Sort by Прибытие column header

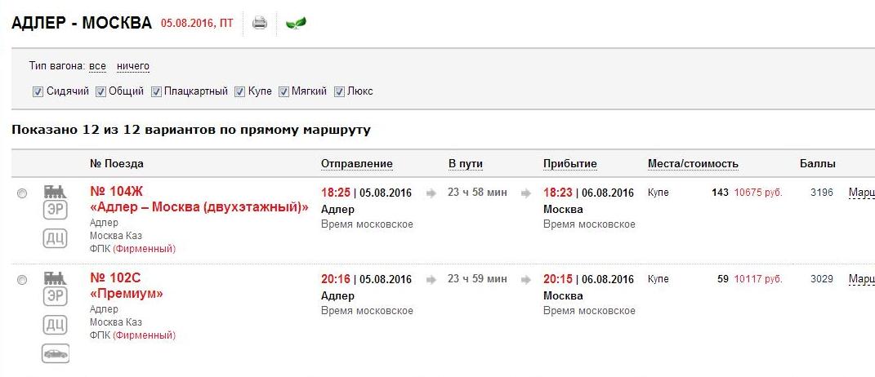click(x=570, y=164)
